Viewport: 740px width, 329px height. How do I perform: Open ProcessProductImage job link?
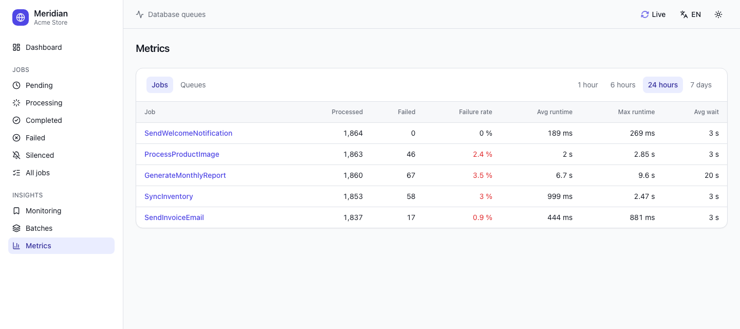182,154
